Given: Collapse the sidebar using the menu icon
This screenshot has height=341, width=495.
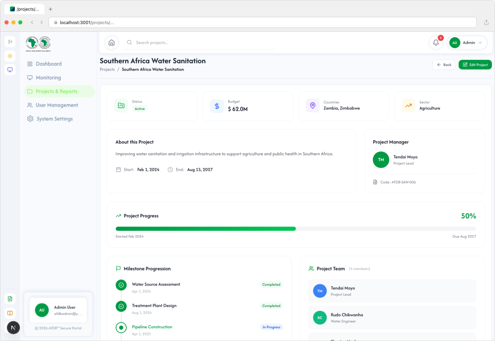Looking at the screenshot, I should coord(10,42).
